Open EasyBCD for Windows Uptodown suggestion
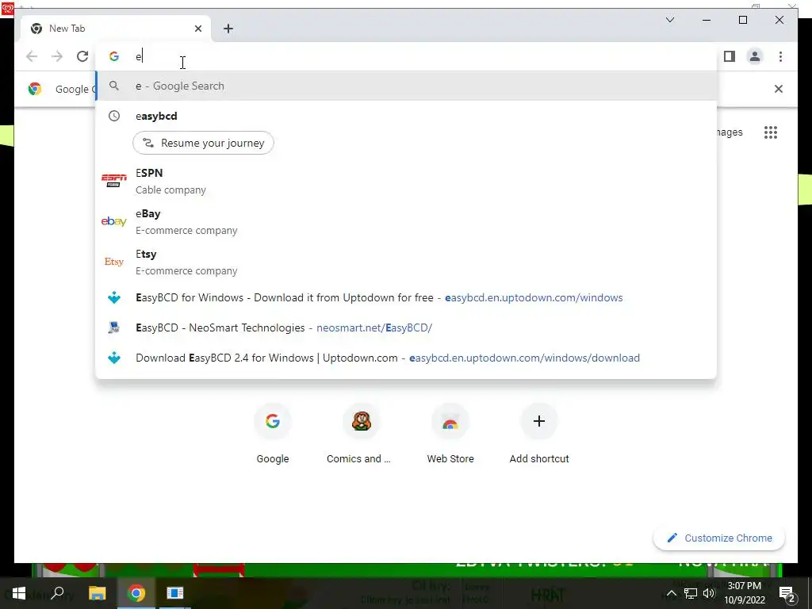This screenshot has width=812, height=609. [x=406, y=298]
